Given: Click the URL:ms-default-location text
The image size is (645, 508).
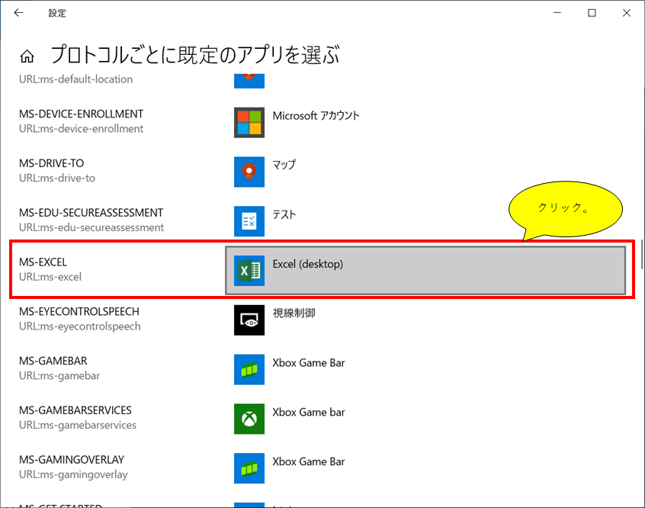Looking at the screenshot, I should pos(75,79).
